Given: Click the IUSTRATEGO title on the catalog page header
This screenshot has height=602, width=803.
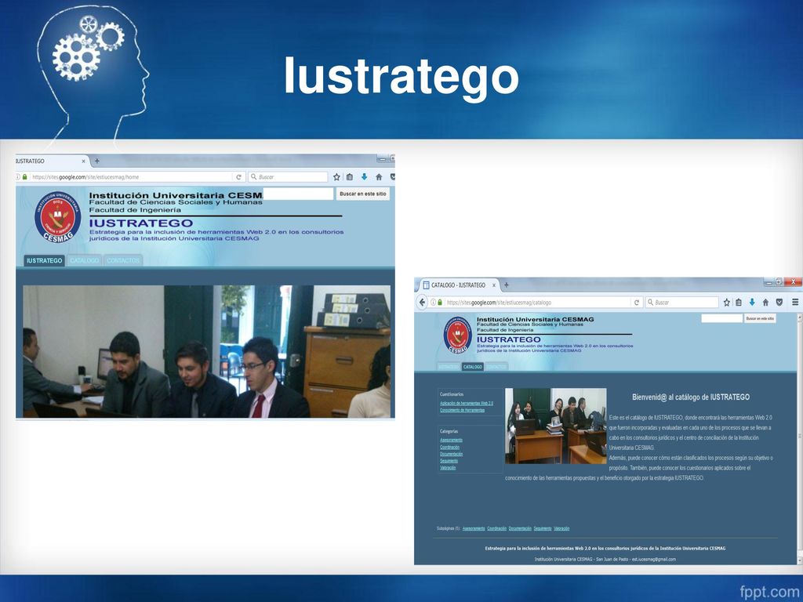Looking at the screenshot, I should [508, 339].
